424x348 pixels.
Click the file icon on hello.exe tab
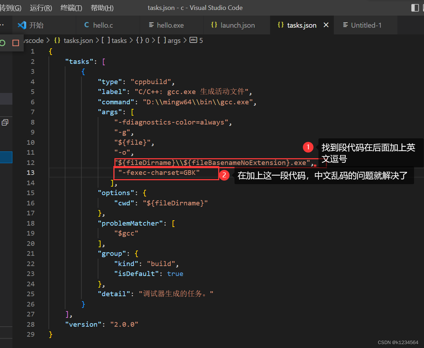(151, 25)
